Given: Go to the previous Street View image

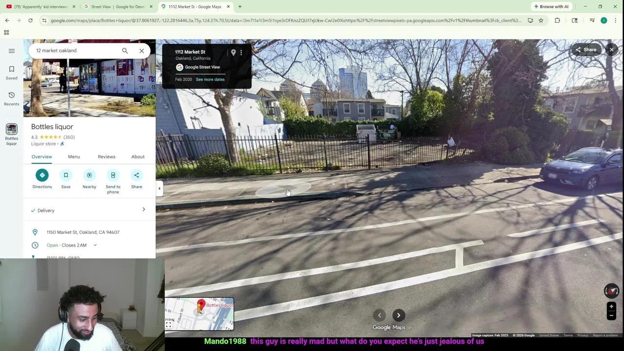Looking at the screenshot, I should (379, 315).
